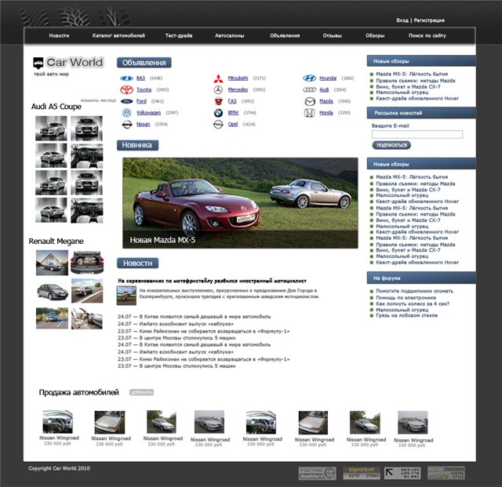Click the Hyundai logo icon
This screenshot has height=487, width=502.
point(310,78)
